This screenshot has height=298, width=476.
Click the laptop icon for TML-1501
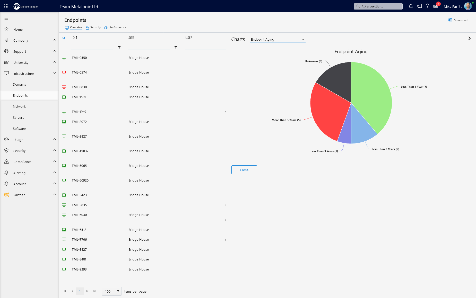pos(64,97)
